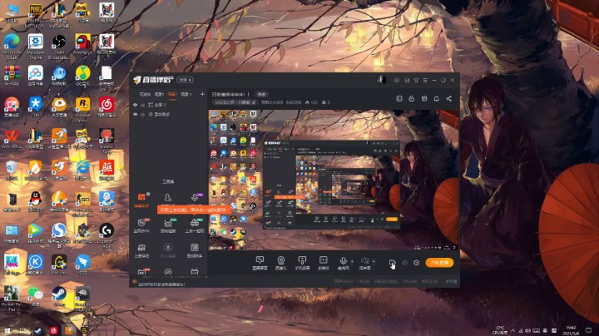The height and width of the screenshot is (336, 599).
Task: Open the PK pie-chart toolbox tool
Action: (141, 225)
